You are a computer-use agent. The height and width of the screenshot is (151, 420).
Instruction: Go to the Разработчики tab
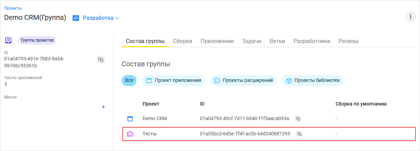[312, 41]
